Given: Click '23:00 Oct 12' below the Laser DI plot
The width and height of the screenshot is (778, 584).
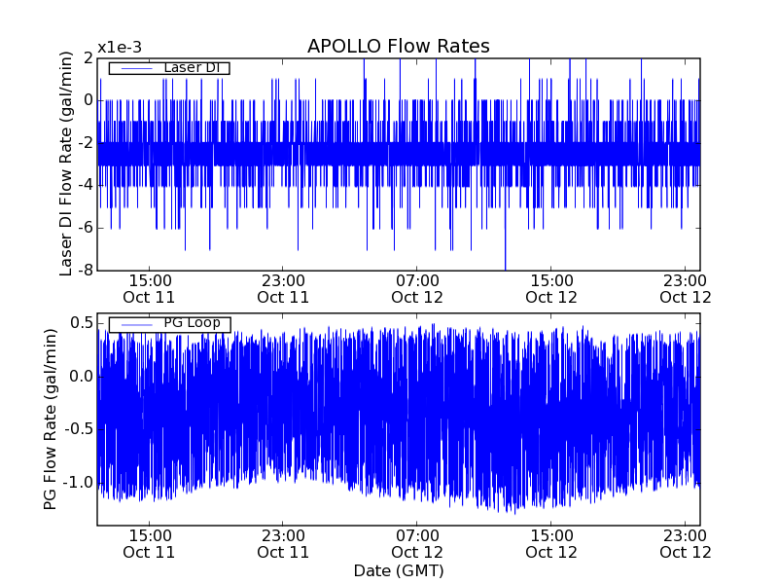Looking at the screenshot, I should (x=686, y=289).
